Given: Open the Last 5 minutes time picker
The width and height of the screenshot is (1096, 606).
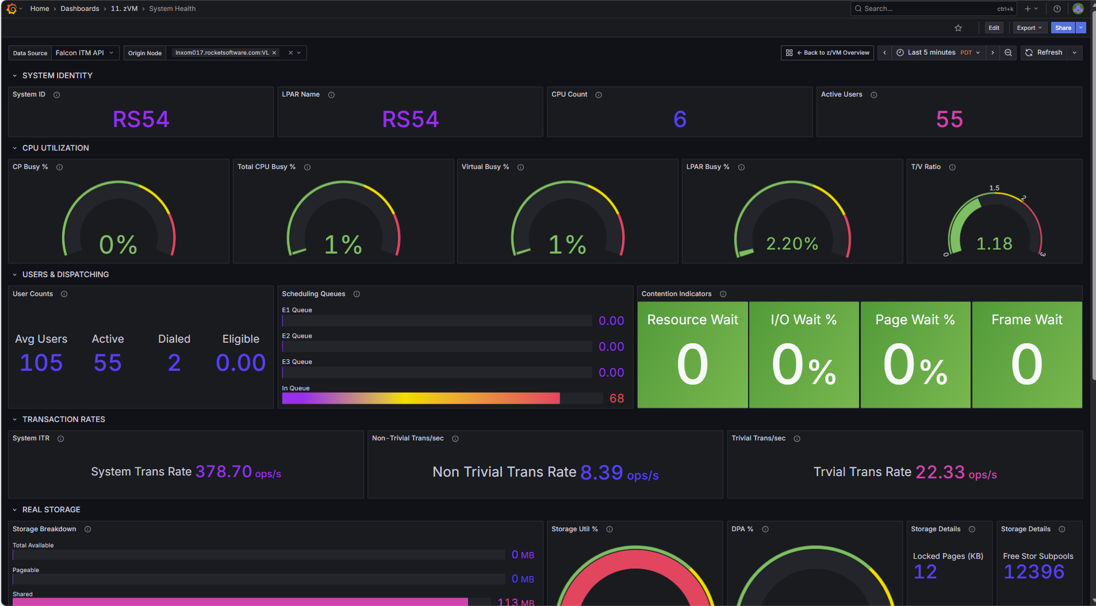Looking at the screenshot, I should (938, 52).
